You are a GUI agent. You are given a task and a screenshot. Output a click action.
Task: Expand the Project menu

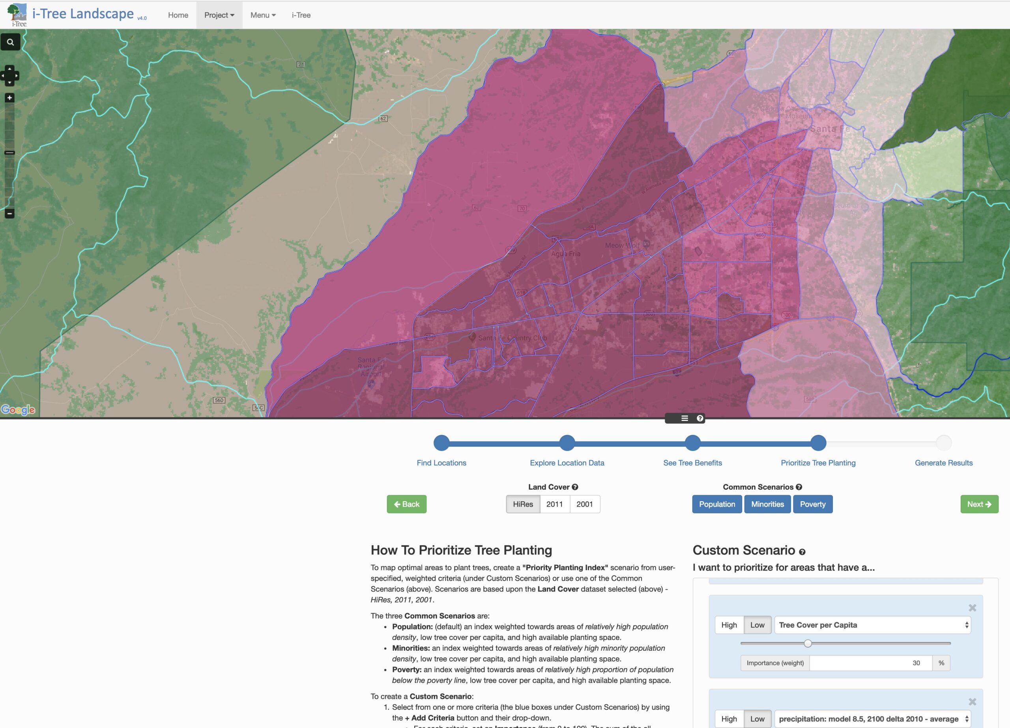pos(219,15)
